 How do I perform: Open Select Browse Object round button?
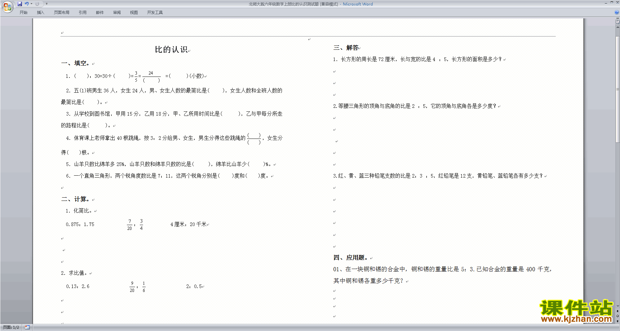tap(617, 316)
